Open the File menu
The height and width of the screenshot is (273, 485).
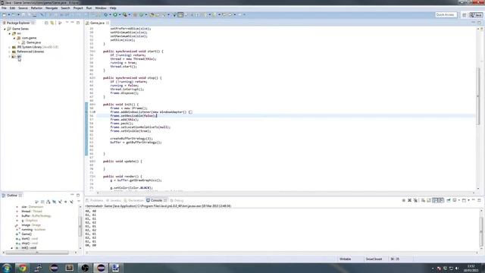[4, 8]
